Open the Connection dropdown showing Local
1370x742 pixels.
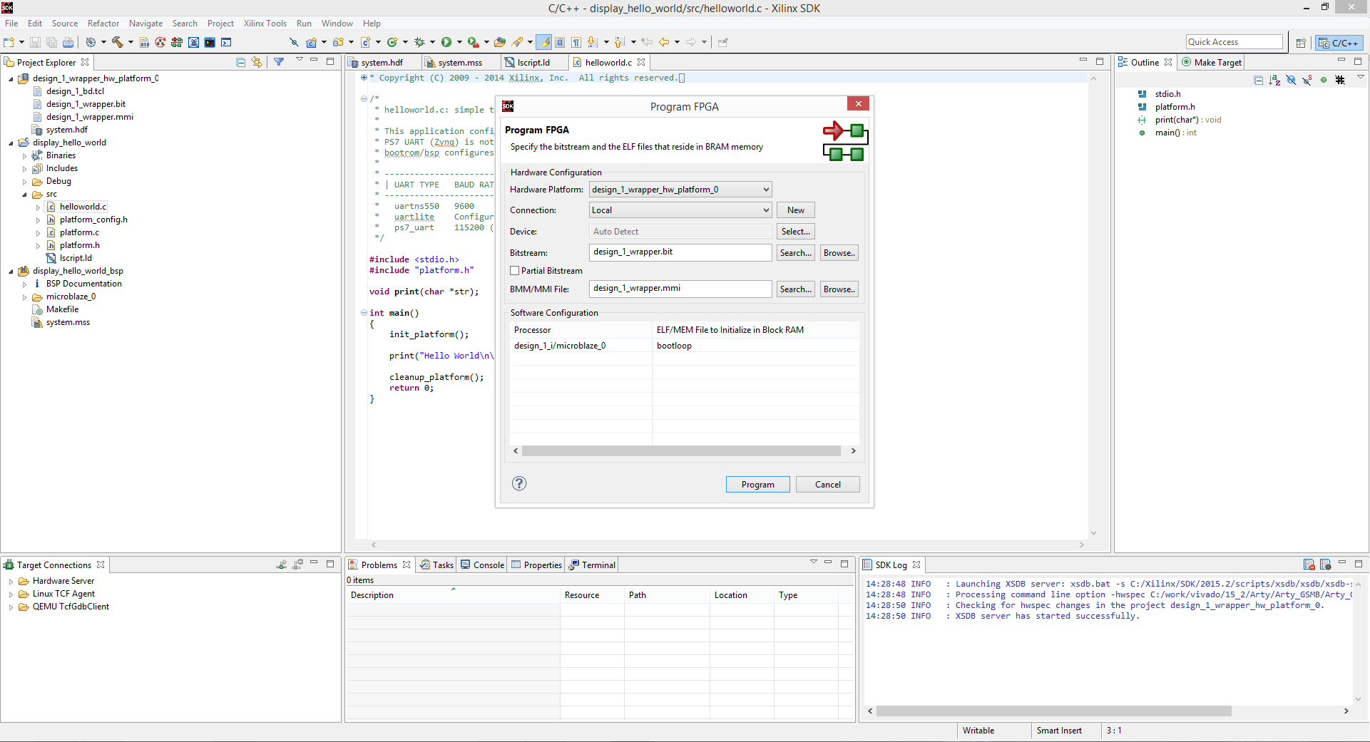coord(680,210)
